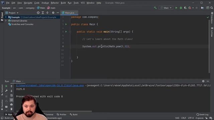This screenshot has width=214, height=120.
Task: Open the Database side tool window
Action: (212, 18)
